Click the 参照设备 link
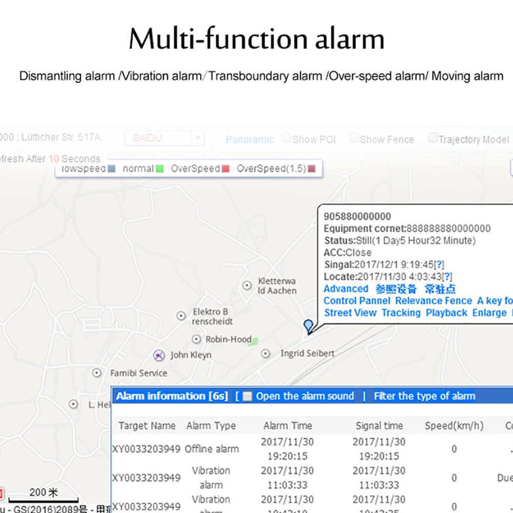 [396, 289]
